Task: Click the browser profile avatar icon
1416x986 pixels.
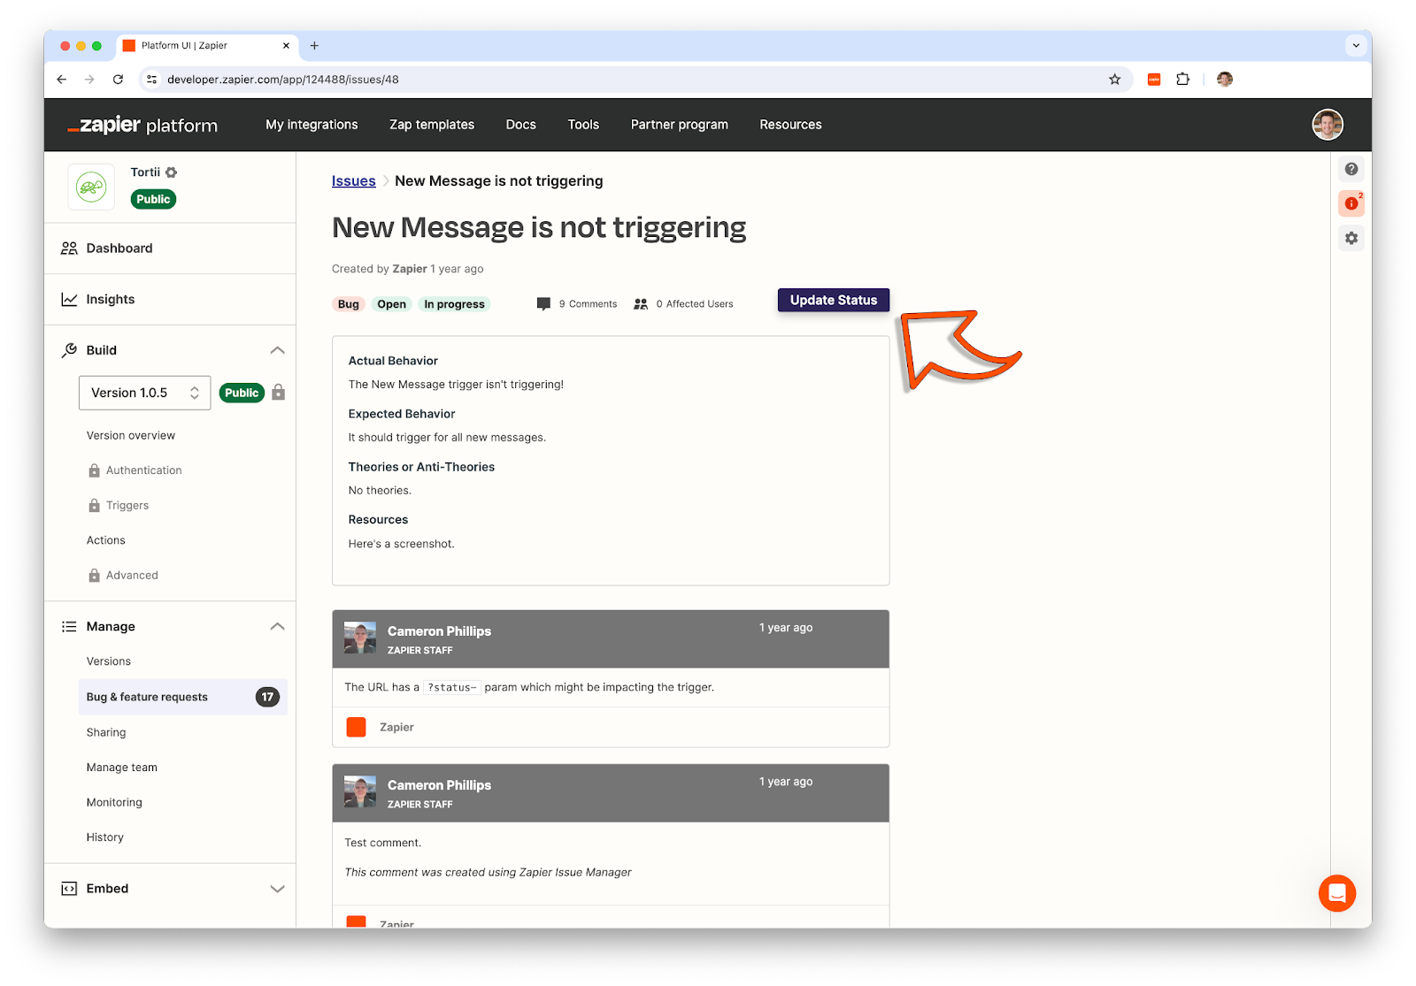Action: pyautogui.click(x=1225, y=80)
